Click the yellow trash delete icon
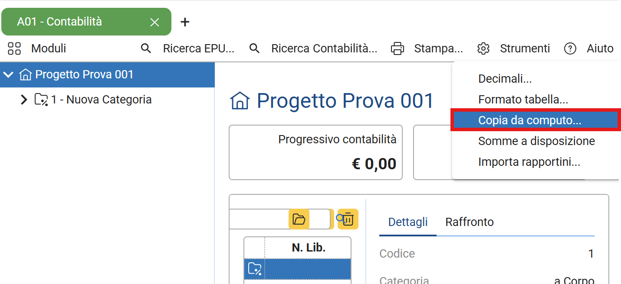This screenshot has width=621, height=284. 348,219
